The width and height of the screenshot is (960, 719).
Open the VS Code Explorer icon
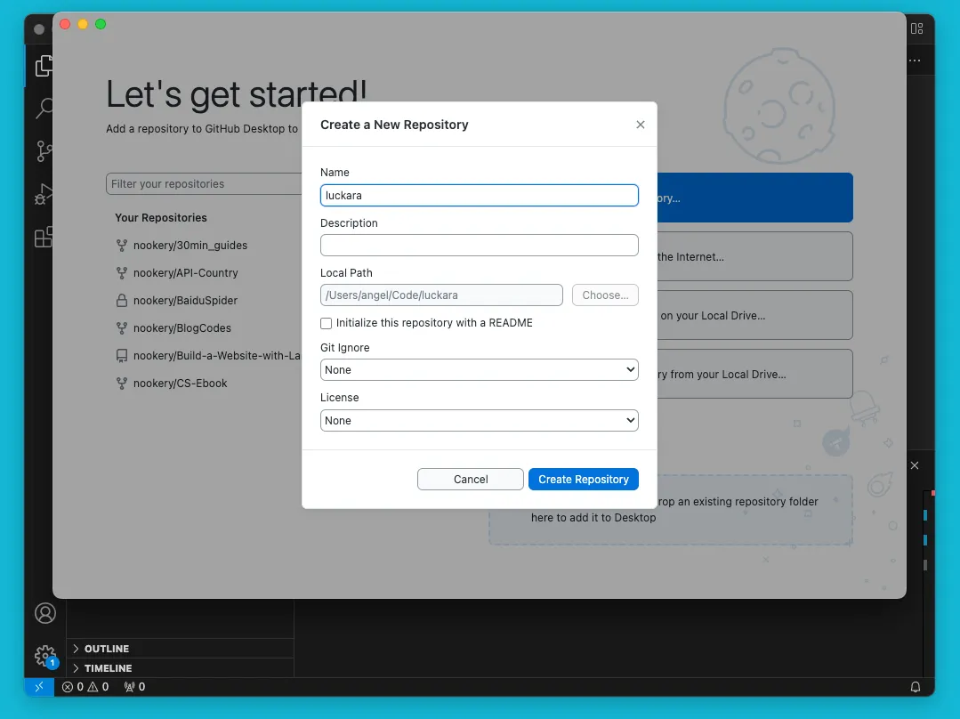coord(44,66)
